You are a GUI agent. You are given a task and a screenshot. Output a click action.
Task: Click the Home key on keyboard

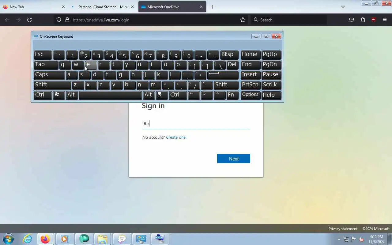(250, 55)
